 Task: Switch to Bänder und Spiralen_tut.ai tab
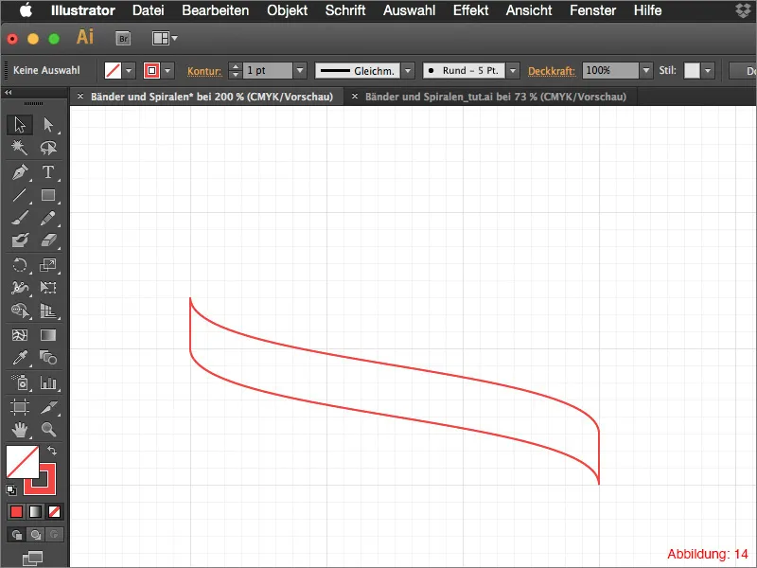495,97
